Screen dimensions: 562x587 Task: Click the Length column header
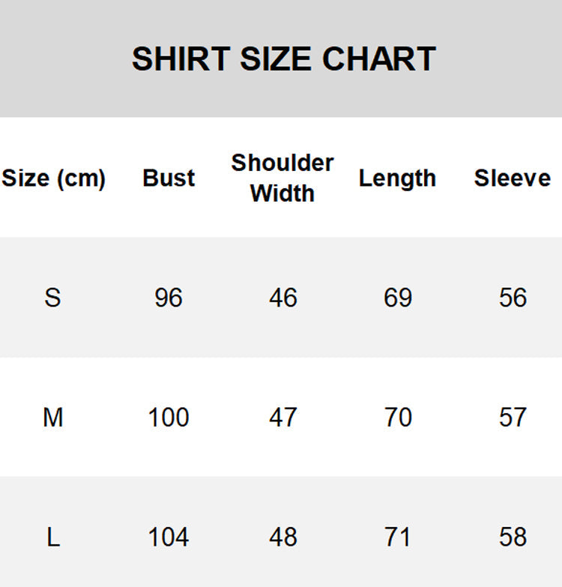pos(397,178)
